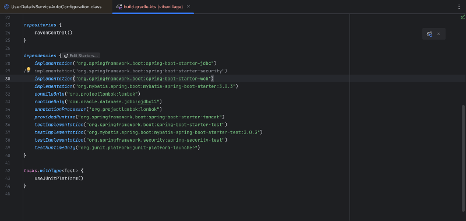The height and width of the screenshot is (221, 466).
Task: Click the Edit Starters inlay hint
Action: coord(81,55)
